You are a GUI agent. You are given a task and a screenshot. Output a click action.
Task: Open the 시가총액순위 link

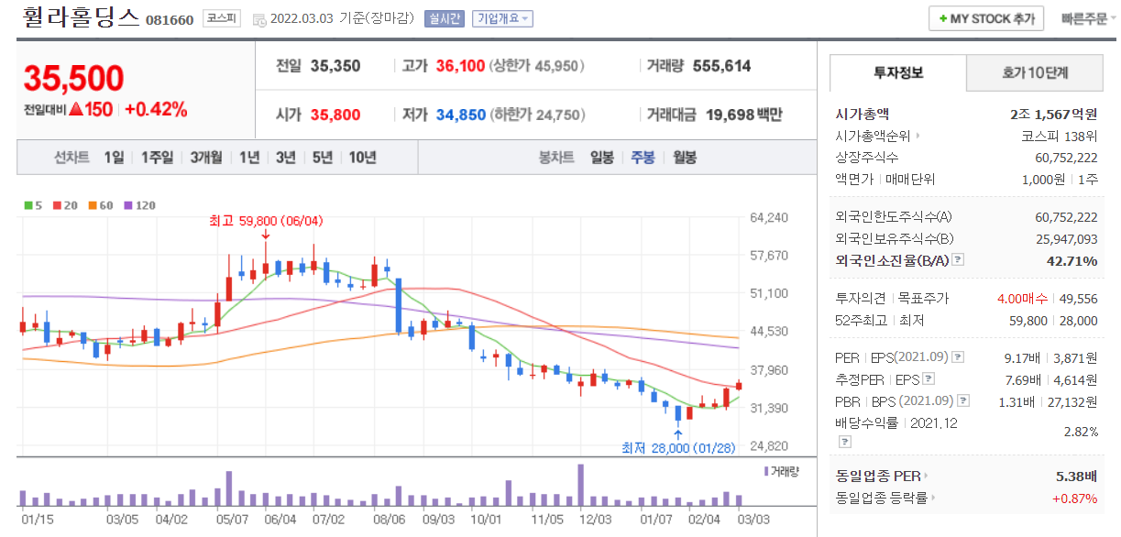pos(876,136)
